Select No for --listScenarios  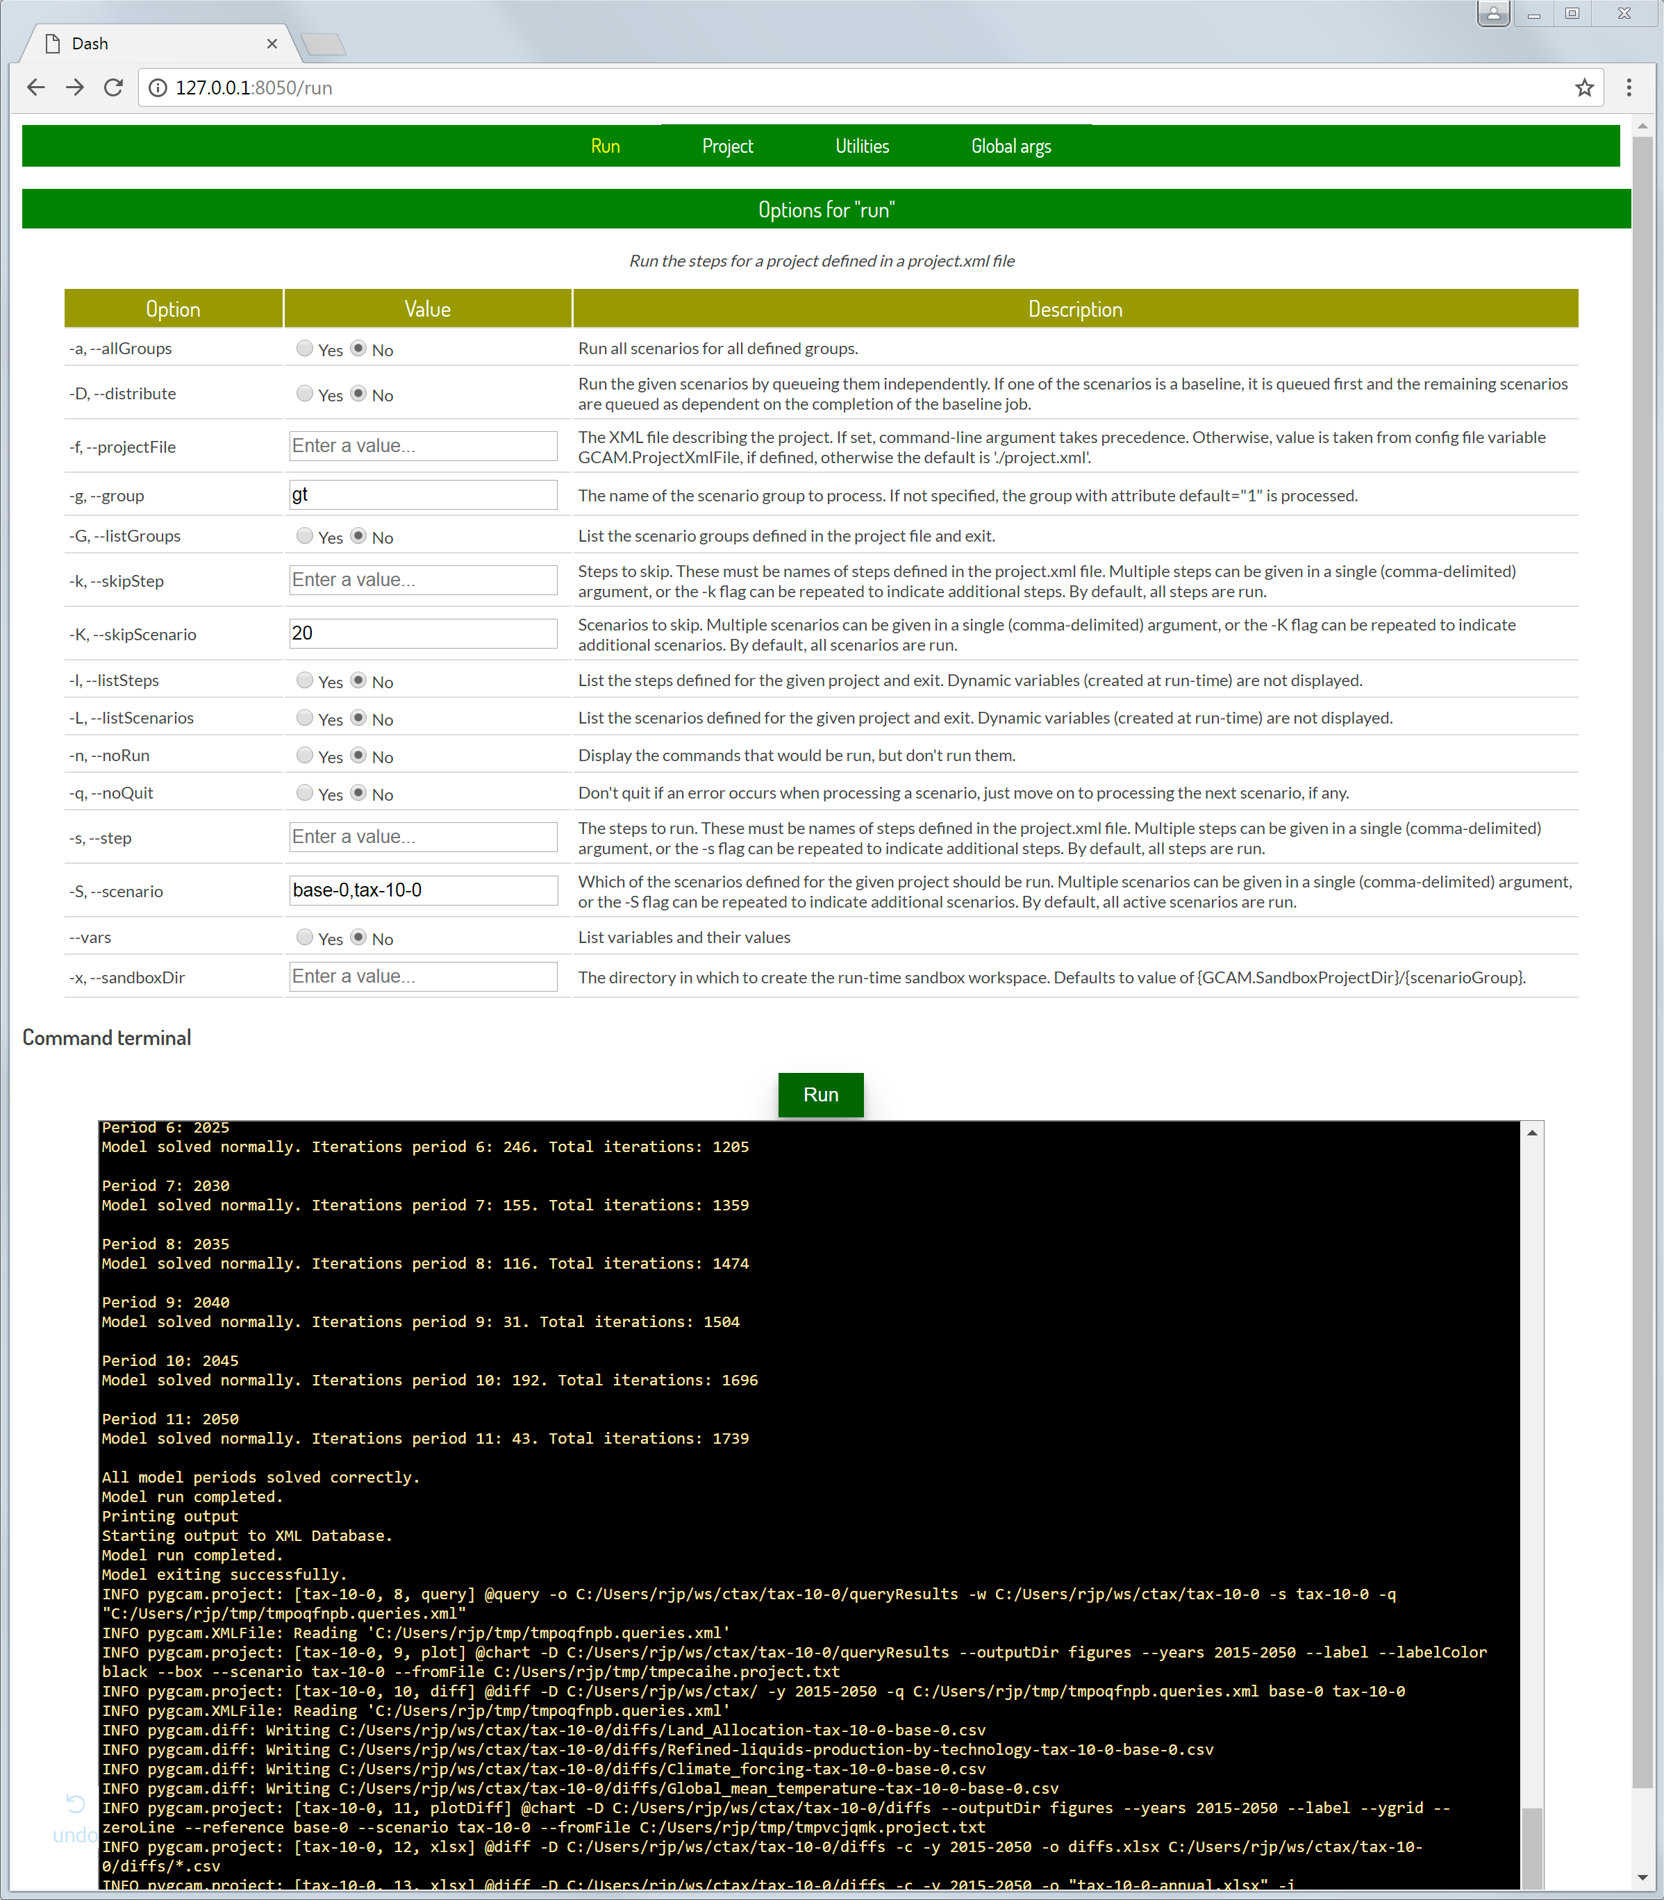click(358, 718)
